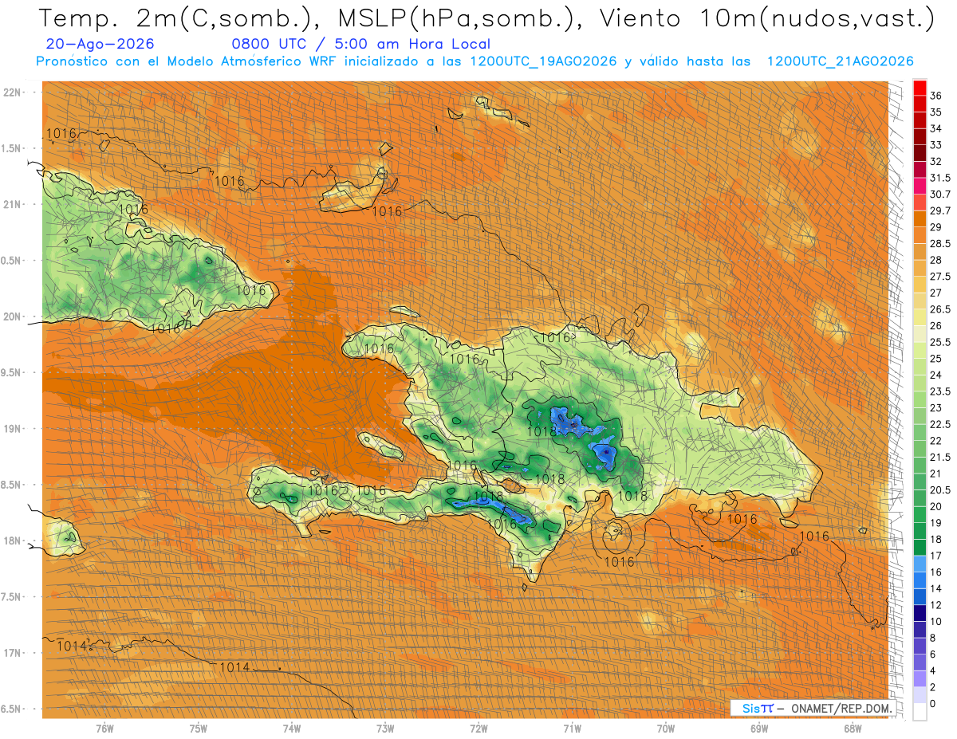Click the legend value '26.5'

[x=940, y=309]
